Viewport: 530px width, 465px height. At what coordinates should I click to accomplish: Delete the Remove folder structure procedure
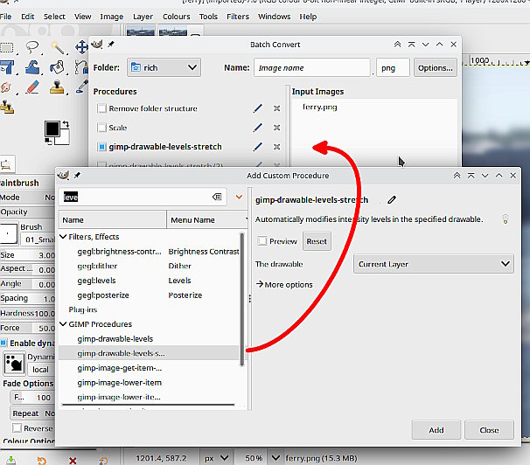(x=277, y=108)
